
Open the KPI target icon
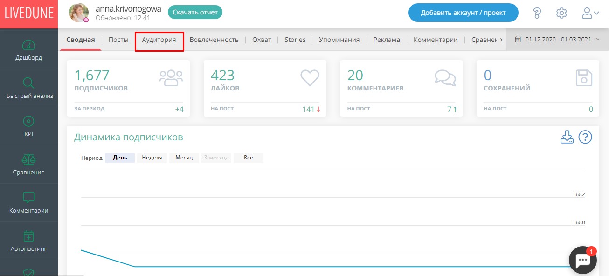point(28,121)
